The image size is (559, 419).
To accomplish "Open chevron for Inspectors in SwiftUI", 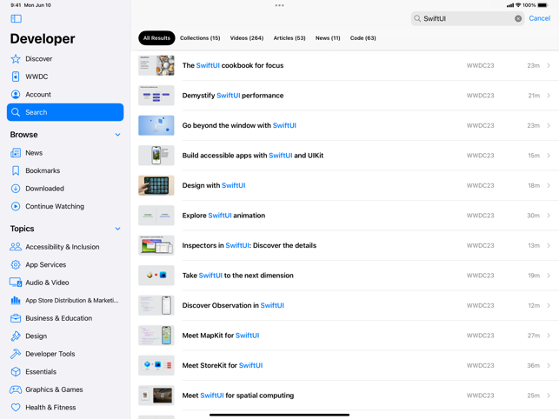I will pyautogui.click(x=549, y=245).
